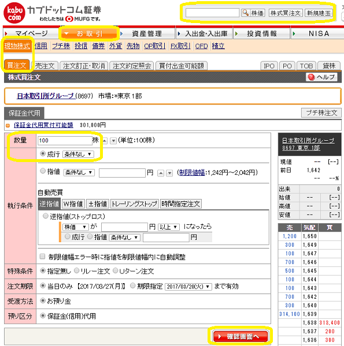Open the IPO tab
344x346 pixels.
269,66
